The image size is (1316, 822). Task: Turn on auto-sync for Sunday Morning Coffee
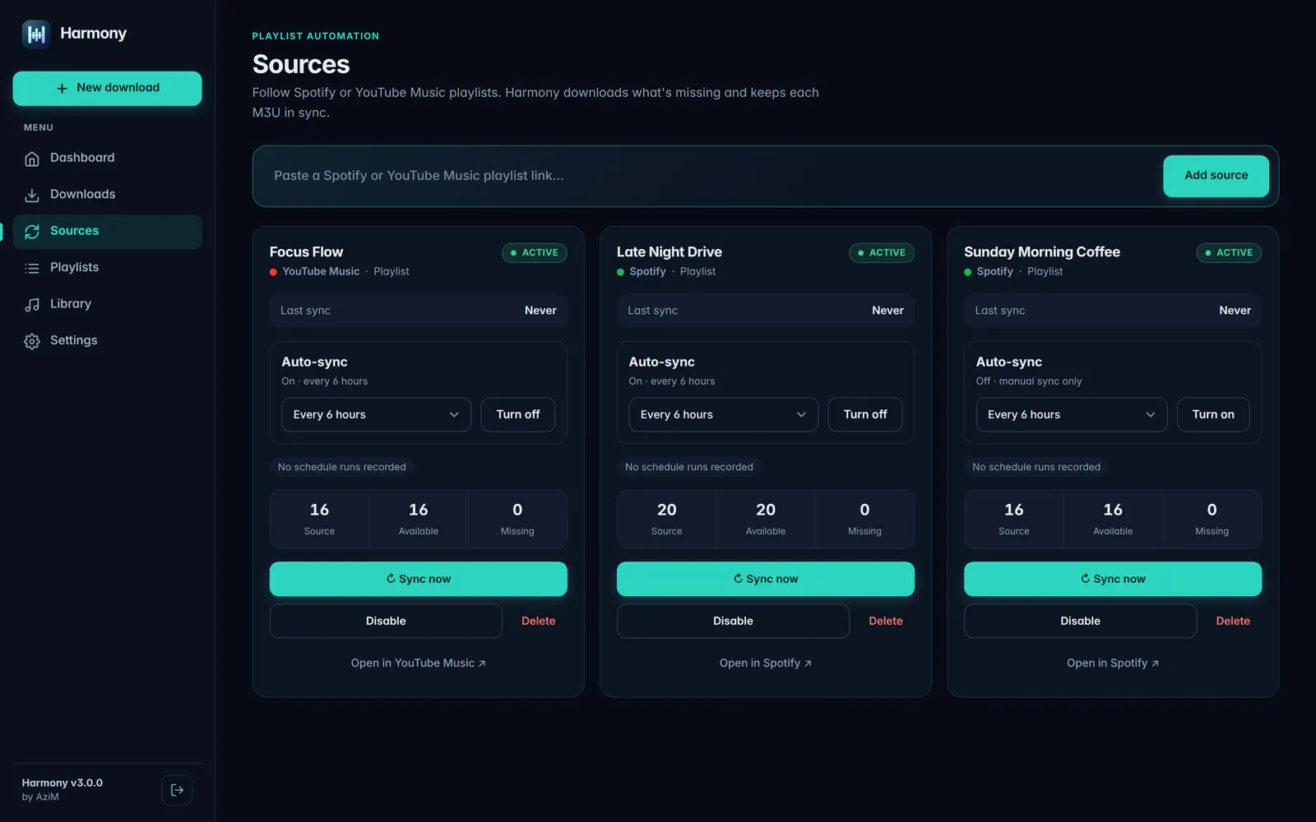pos(1213,414)
